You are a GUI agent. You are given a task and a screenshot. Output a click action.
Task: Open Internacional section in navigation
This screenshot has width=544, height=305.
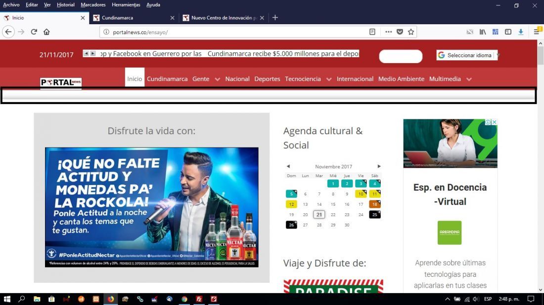(x=355, y=79)
